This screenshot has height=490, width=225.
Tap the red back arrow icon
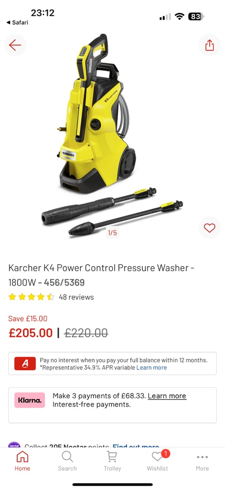tap(15, 45)
